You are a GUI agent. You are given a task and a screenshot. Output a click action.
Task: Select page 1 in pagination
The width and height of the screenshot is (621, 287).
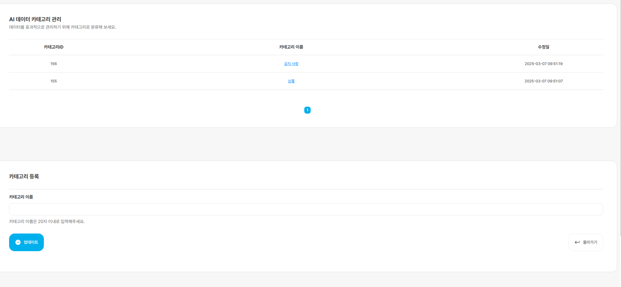pyautogui.click(x=307, y=110)
